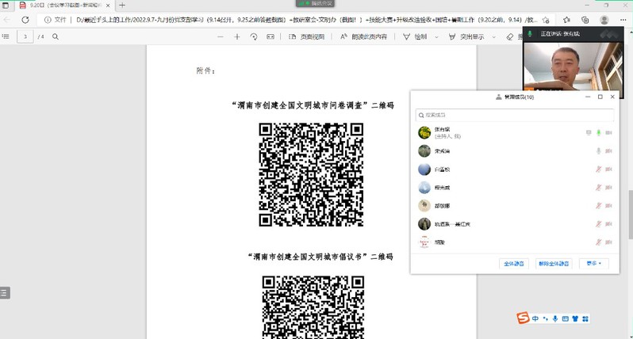Expand the Highlight dropdown arrow

coord(493,36)
